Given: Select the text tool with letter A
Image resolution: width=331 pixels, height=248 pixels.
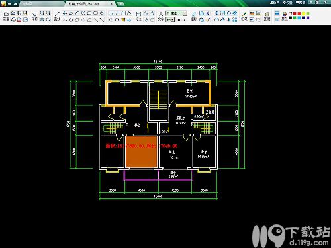Looking at the screenshot, I should click(x=161, y=14).
